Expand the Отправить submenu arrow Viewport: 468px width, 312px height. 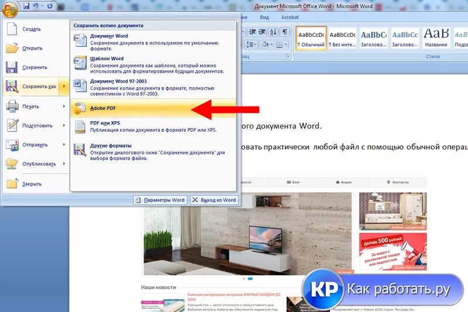pos(64,145)
